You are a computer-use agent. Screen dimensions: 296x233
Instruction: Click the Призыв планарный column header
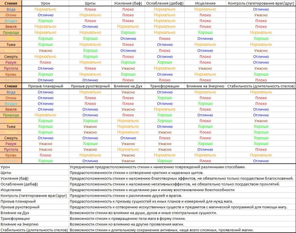tap(45, 86)
